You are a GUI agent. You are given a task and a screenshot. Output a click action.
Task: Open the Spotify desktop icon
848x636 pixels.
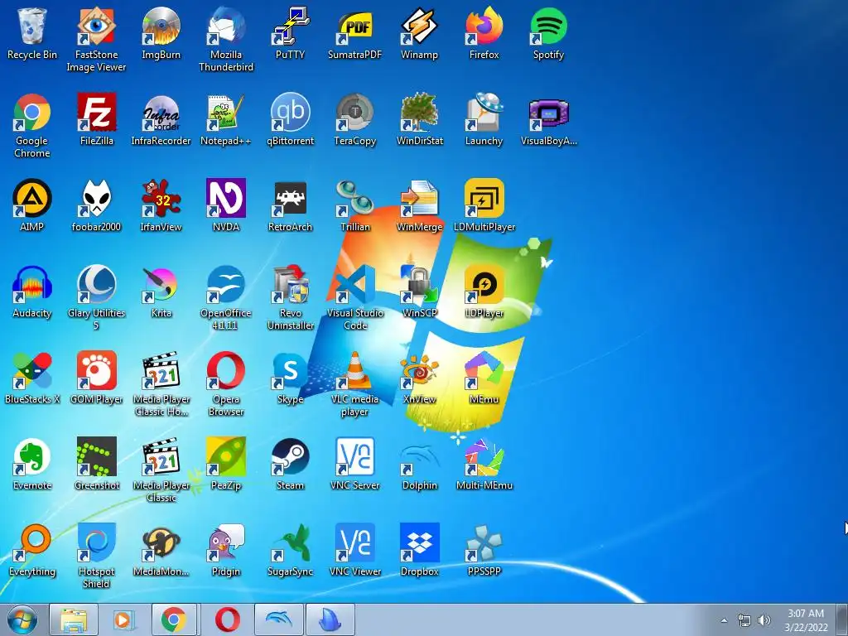[548, 26]
